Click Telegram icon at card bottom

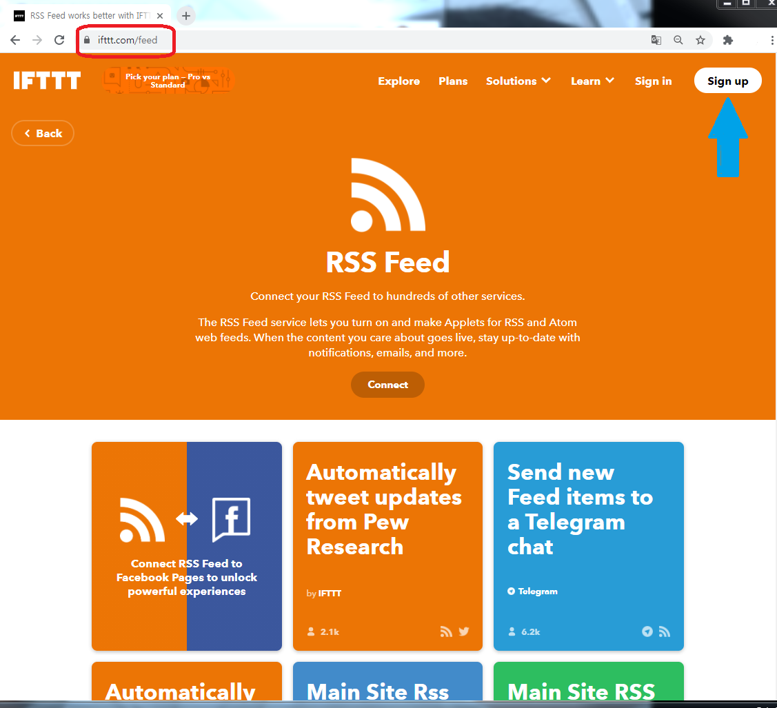tap(647, 631)
